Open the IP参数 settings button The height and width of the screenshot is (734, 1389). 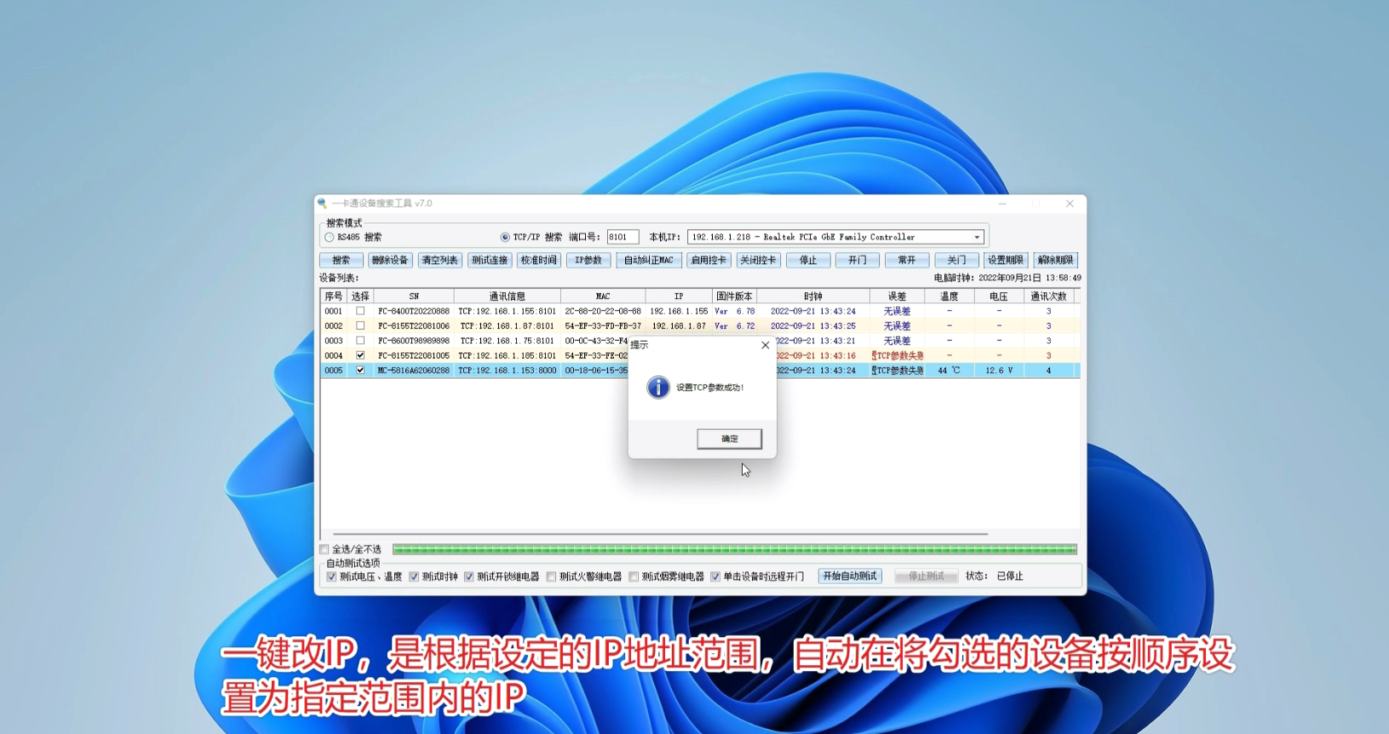(588, 261)
